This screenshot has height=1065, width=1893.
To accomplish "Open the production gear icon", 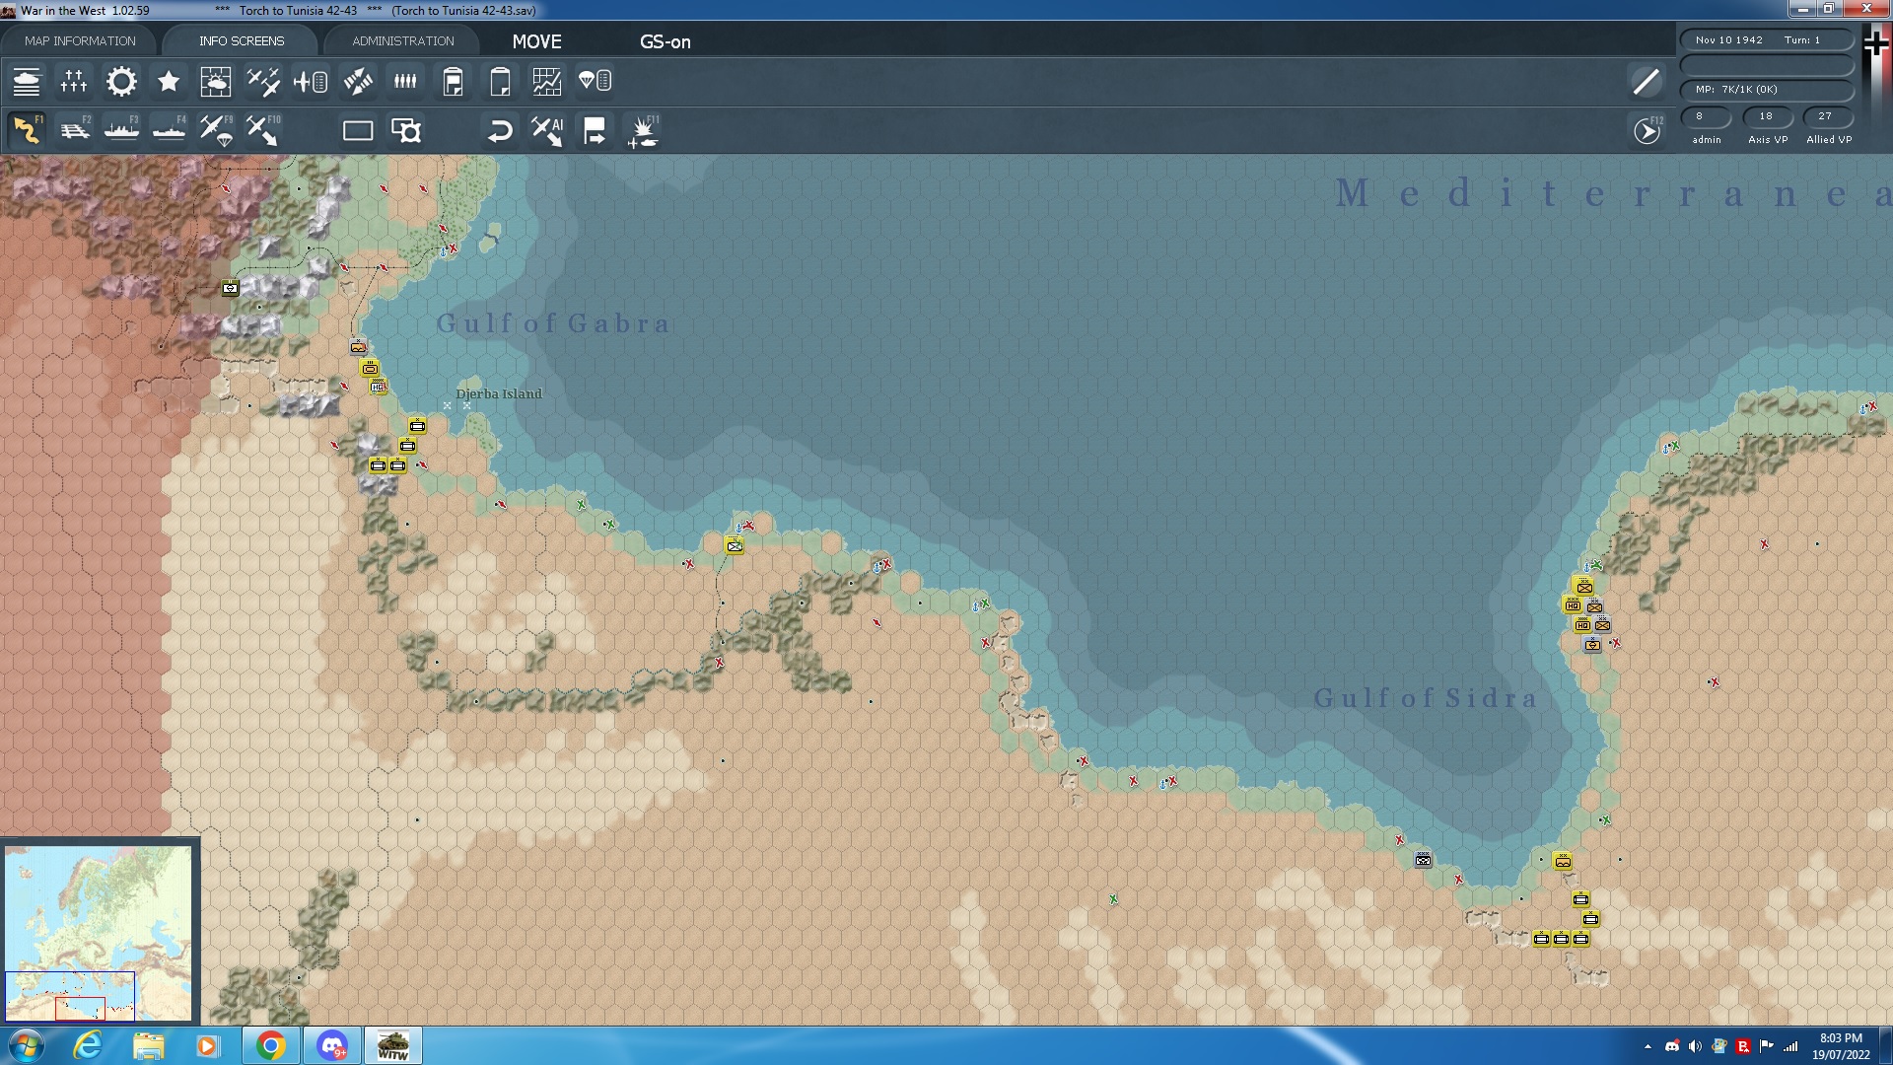I will click(121, 82).
